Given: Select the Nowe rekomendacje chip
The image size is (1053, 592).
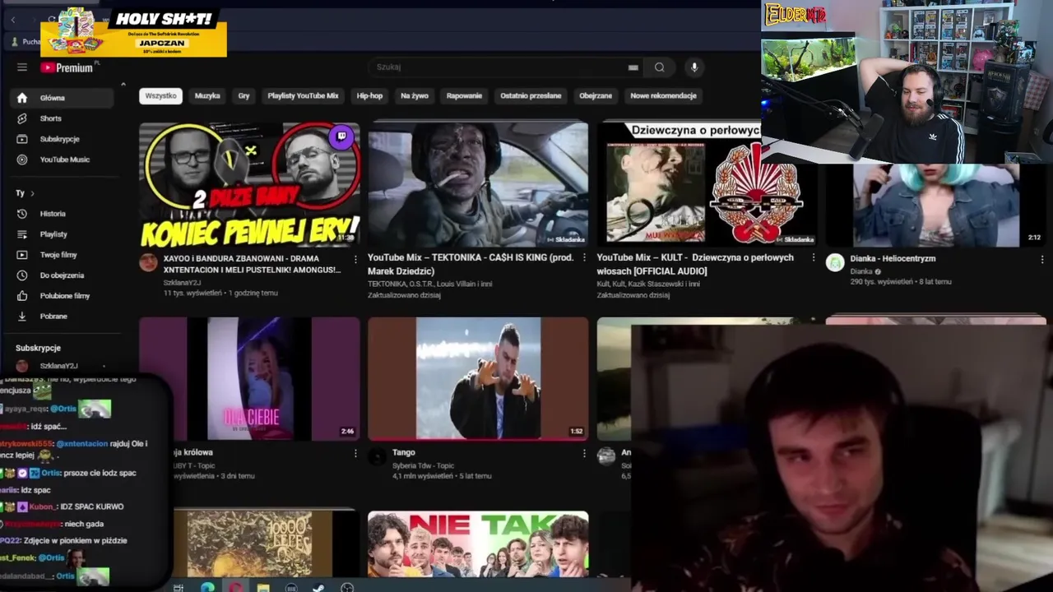Looking at the screenshot, I should click(x=663, y=96).
